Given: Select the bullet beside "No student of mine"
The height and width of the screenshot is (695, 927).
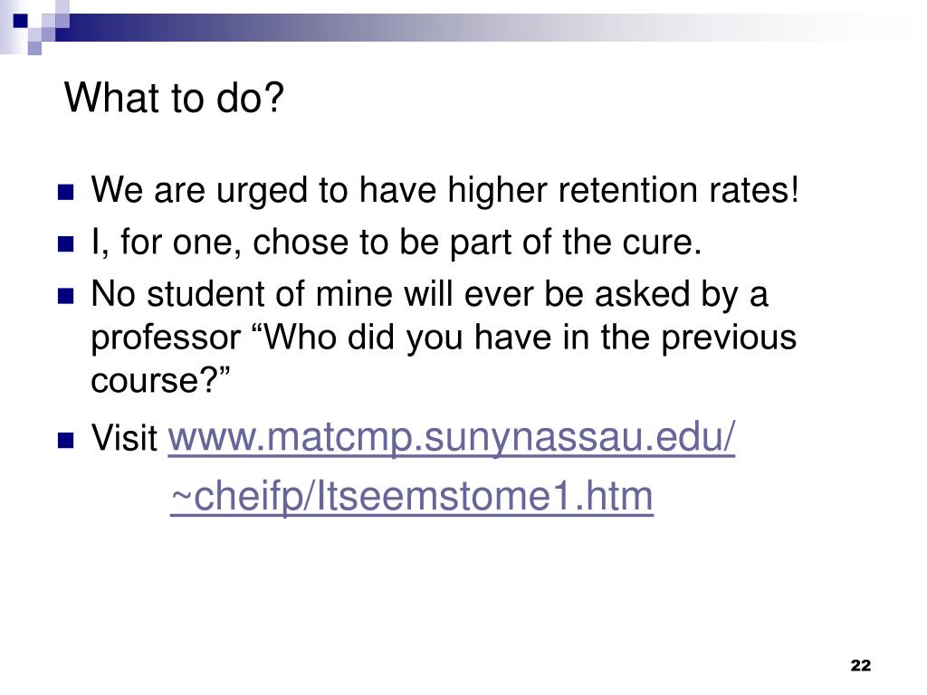Looking at the screenshot, I should tap(65, 296).
